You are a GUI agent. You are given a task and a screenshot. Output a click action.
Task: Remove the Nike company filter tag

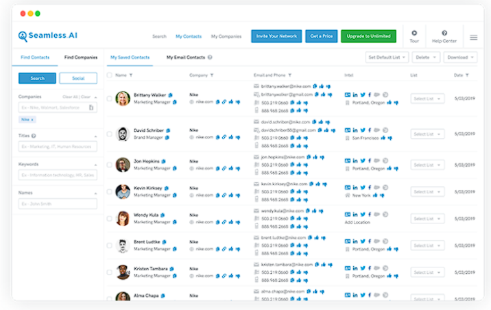tap(32, 119)
